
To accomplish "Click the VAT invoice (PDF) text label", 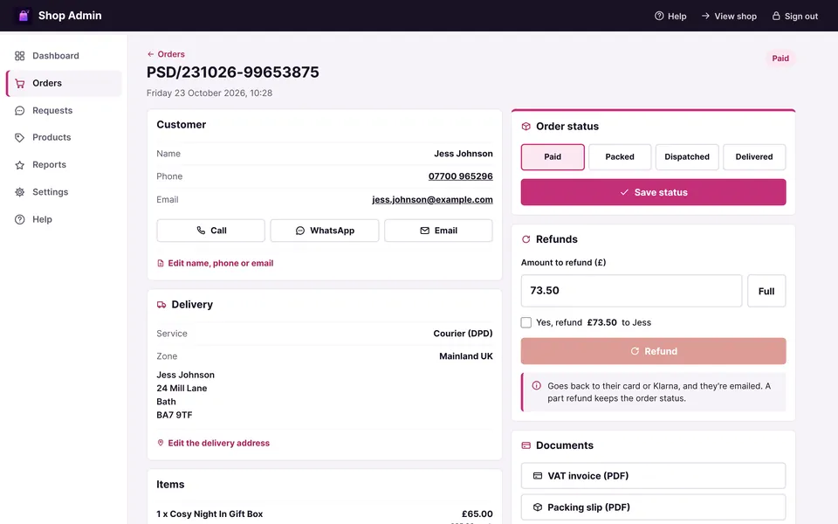I will [x=587, y=476].
